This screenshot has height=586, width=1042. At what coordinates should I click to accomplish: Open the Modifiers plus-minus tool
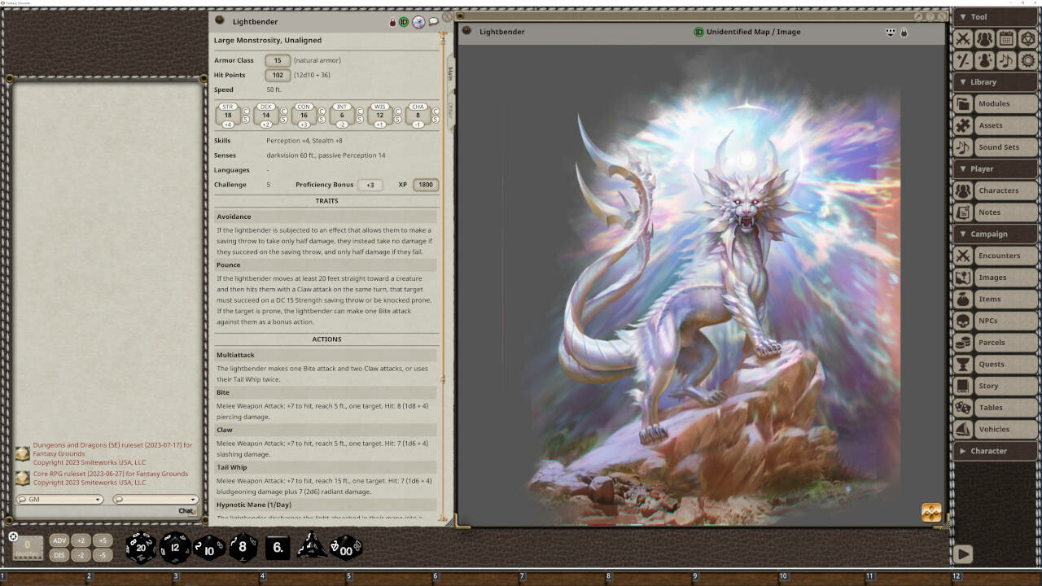coord(964,60)
